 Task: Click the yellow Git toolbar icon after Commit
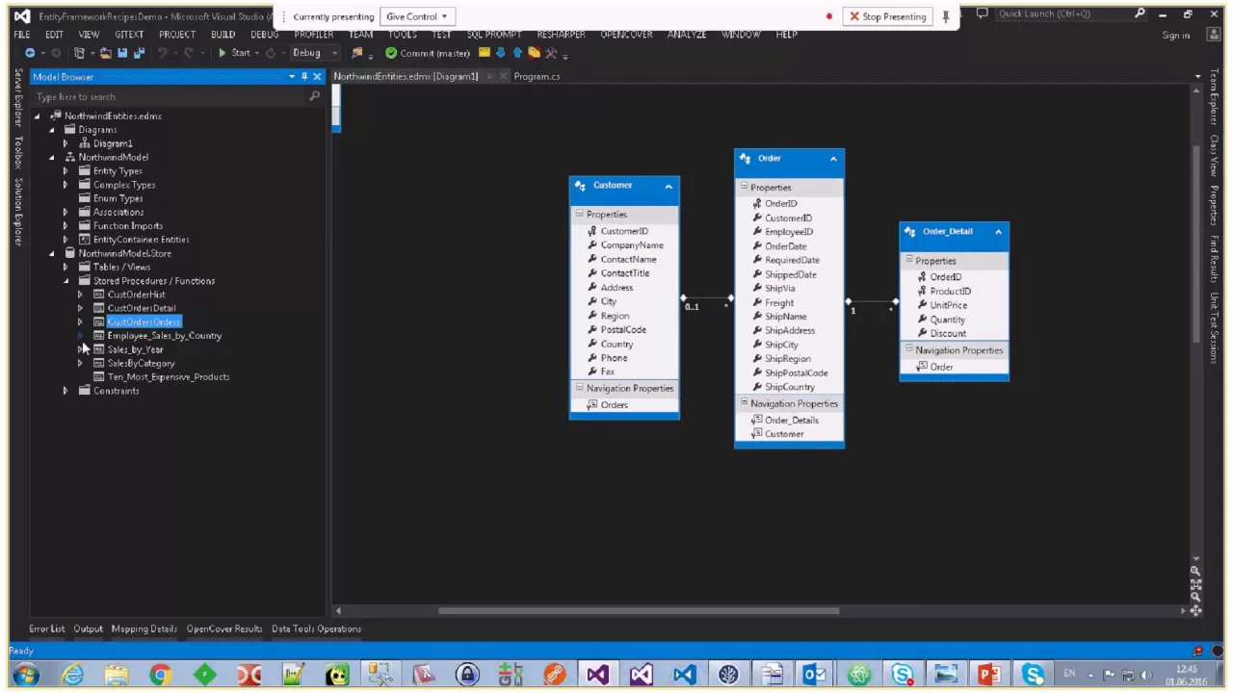point(485,53)
